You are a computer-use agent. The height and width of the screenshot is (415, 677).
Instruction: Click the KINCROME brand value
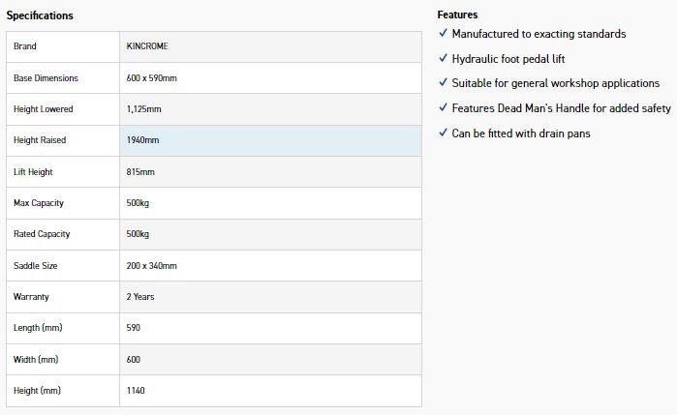[x=147, y=46]
